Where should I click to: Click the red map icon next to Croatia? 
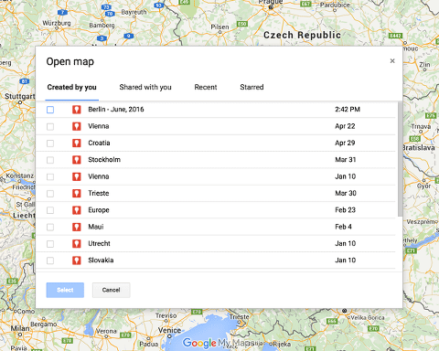(77, 143)
